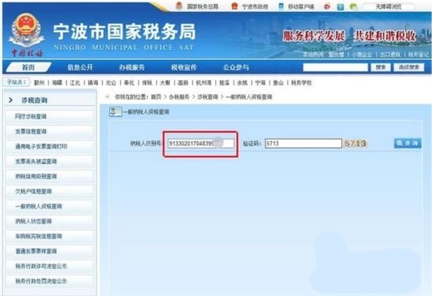Image resolution: width=432 pixels, height=296 pixels.
Task: Select 纳税信用级别查询 in the sidebar
Action: coord(49,176)
